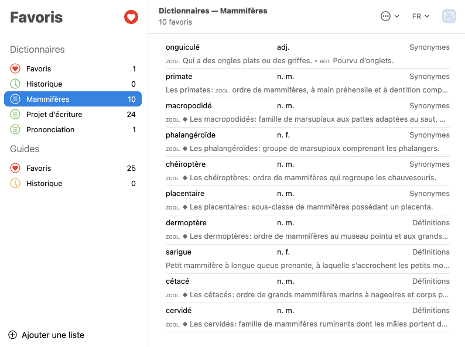
Task: Click Synonymes link on onguiculé row
Action: click(429, 47)
